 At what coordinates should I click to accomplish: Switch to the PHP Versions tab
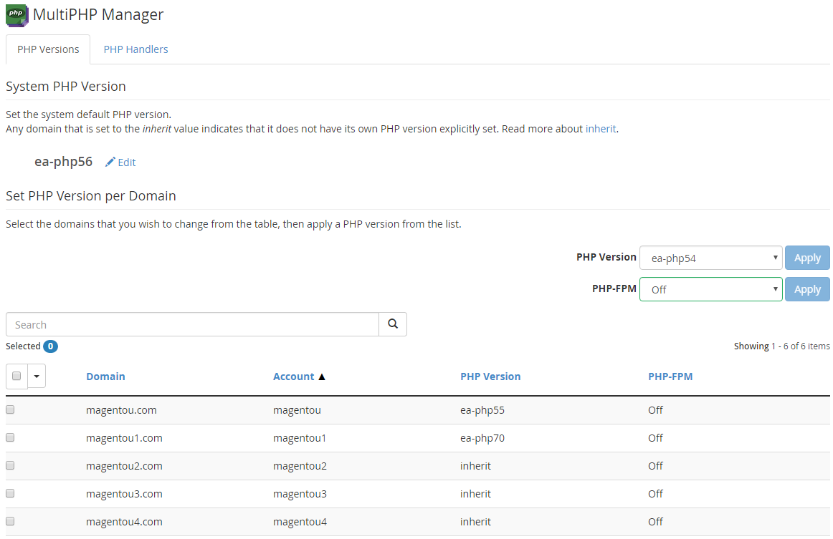pyautogui.click(x=48, y=49)
